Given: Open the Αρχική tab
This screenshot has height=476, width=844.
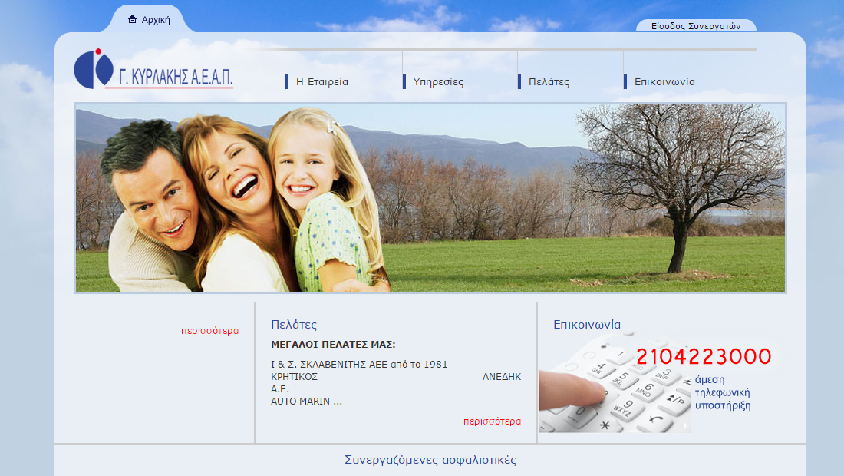Looking at the screenshot, I should (x=149, y=20).
